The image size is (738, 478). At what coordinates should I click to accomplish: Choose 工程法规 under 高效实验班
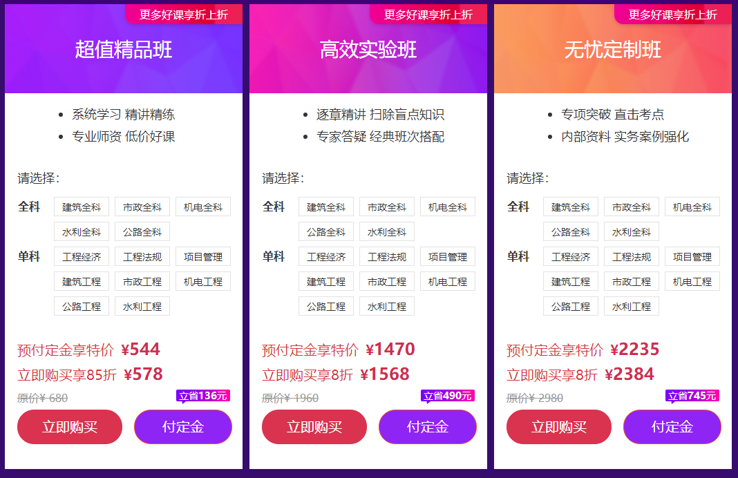386,256
